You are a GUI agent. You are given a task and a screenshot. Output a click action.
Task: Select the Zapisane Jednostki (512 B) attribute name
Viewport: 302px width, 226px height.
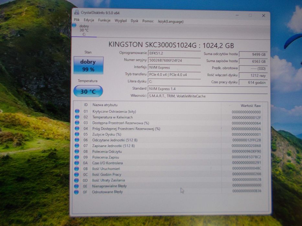pos(113,146)
